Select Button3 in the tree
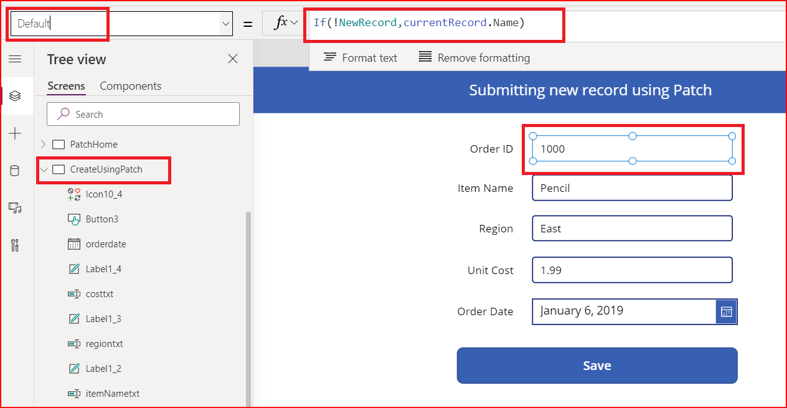 coord(102,219)
